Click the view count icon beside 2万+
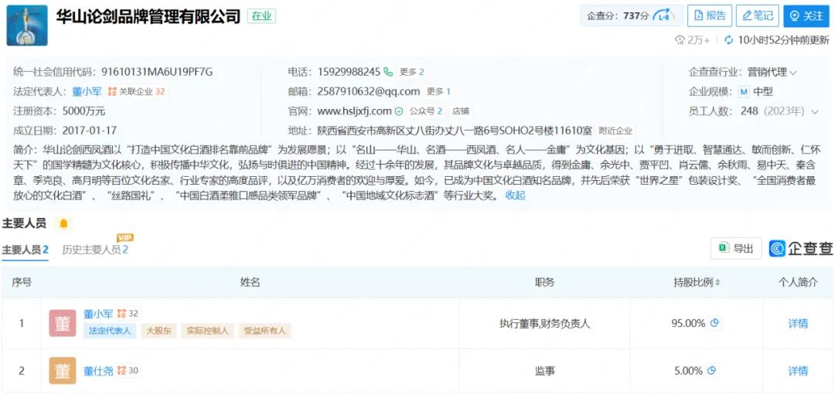The width and height of the screenshot is (835, 398). point(680,40)
